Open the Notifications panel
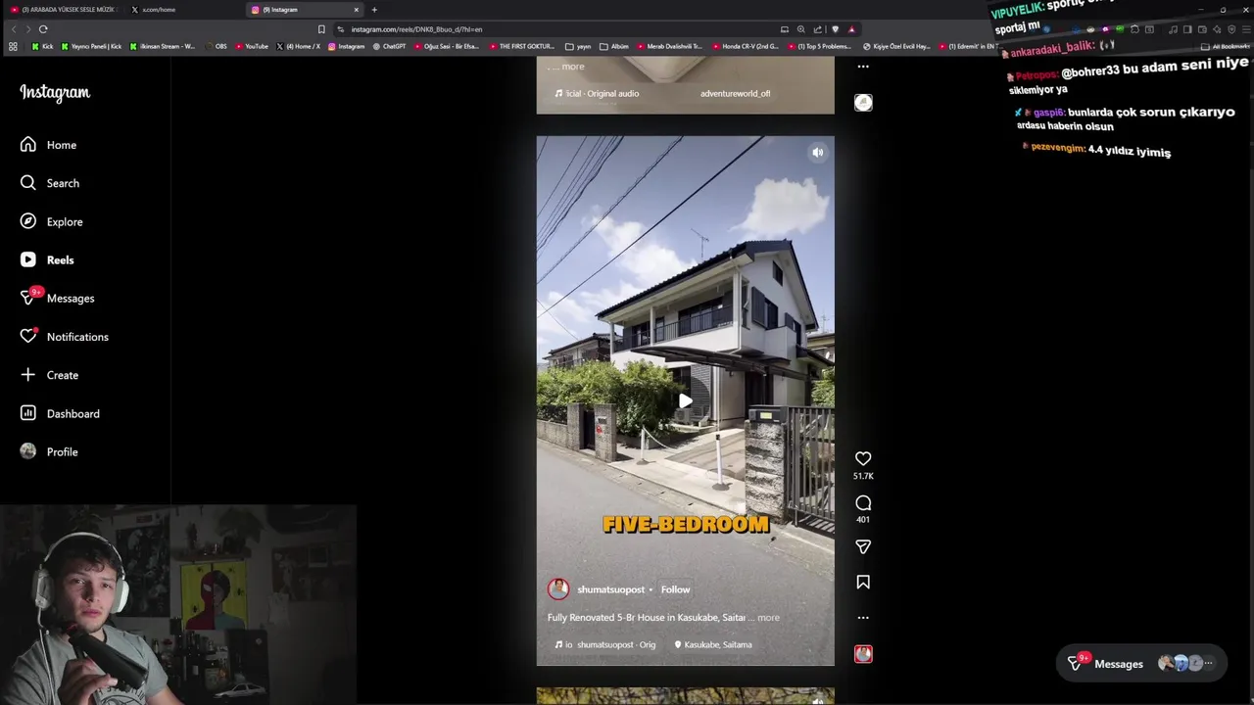The height and width of the screenshot is (705, 1254). coord(64,337)
